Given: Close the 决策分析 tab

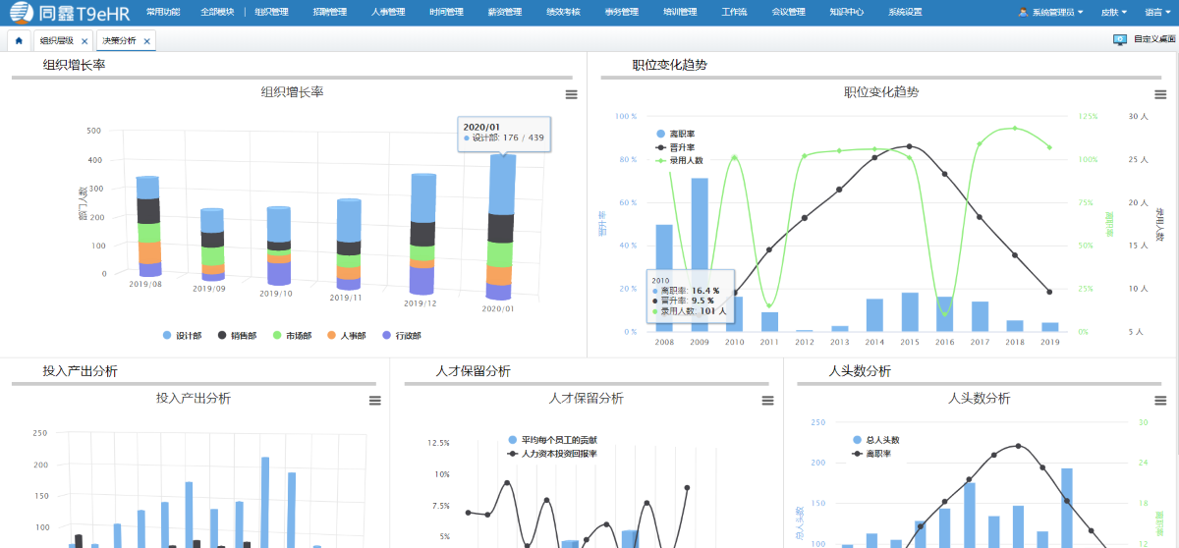Looking at the screenshot, I should (x=147, y=41).
